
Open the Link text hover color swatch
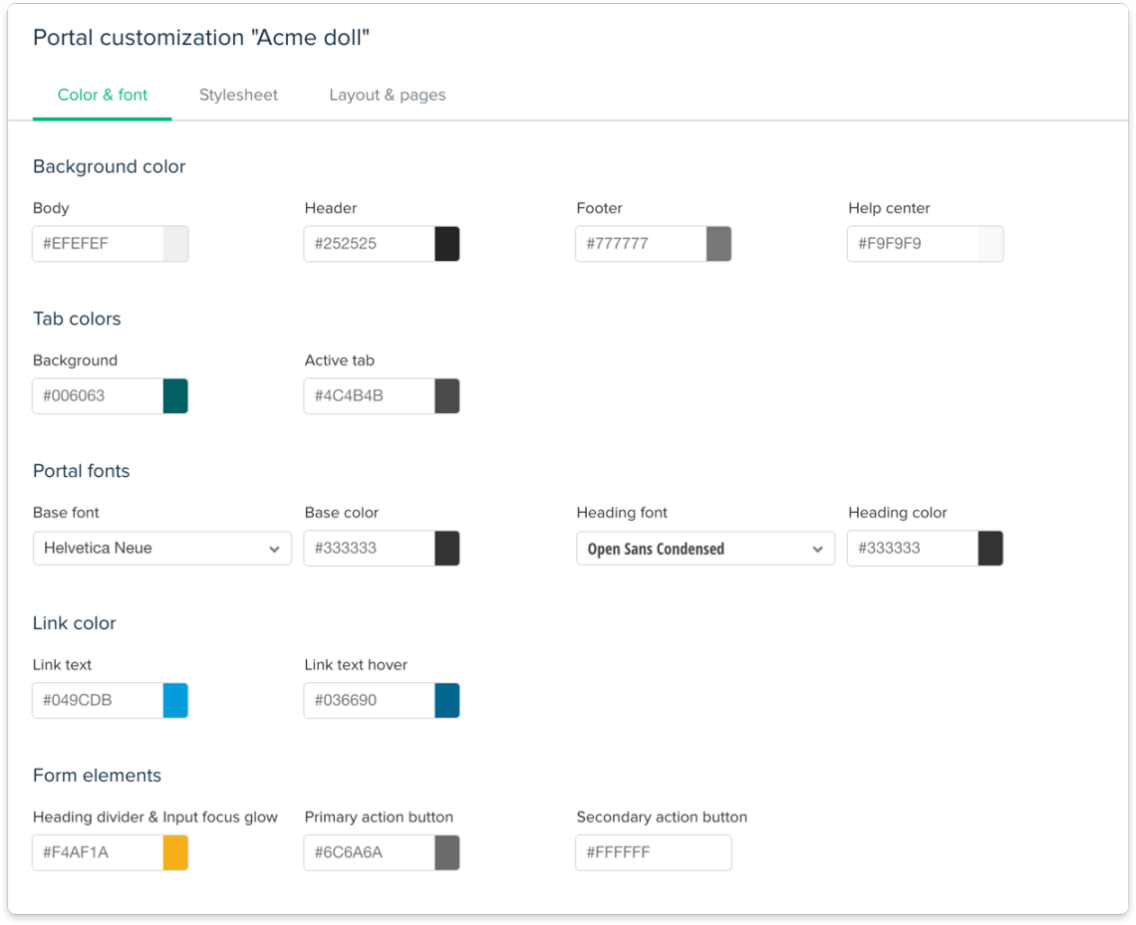click(x=447, y=700)
